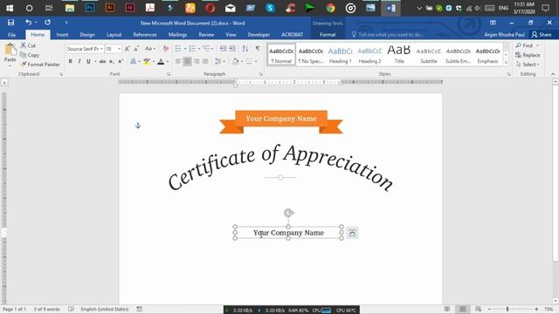Open the font size dropdown

click(x=119, y=49)
